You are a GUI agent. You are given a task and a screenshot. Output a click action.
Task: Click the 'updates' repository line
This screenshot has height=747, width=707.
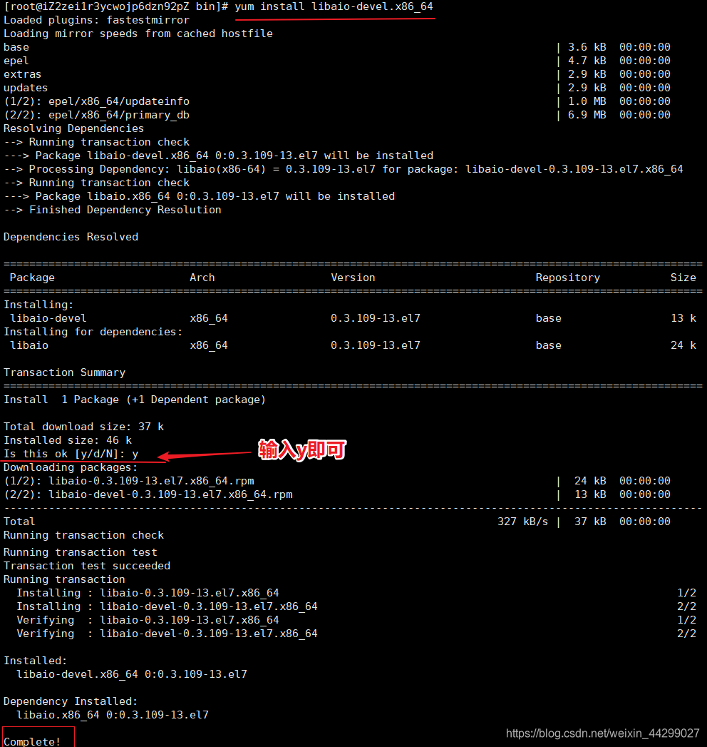click(337, 88)
